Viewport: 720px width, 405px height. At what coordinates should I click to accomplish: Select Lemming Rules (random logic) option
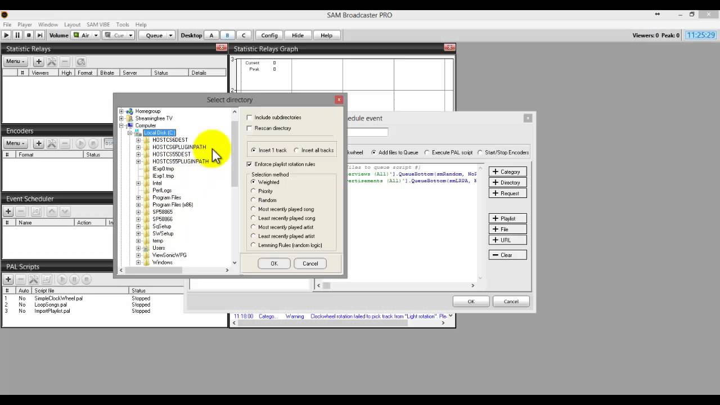[x=253, y=245]
